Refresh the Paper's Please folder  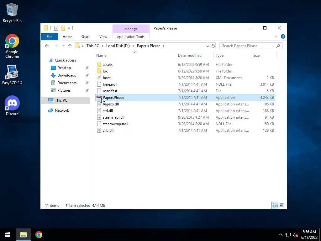(x=213, y=46)
